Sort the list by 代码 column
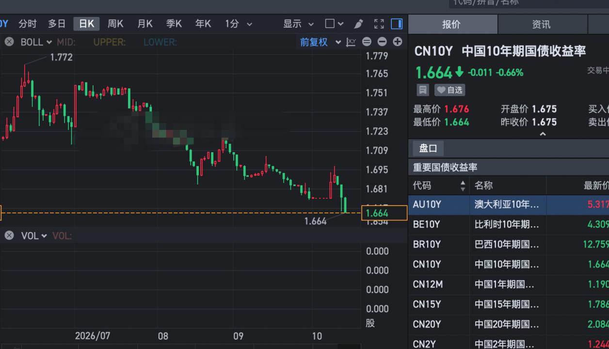The height and width of the screenshot is (349, 609). tap(439, 185)
